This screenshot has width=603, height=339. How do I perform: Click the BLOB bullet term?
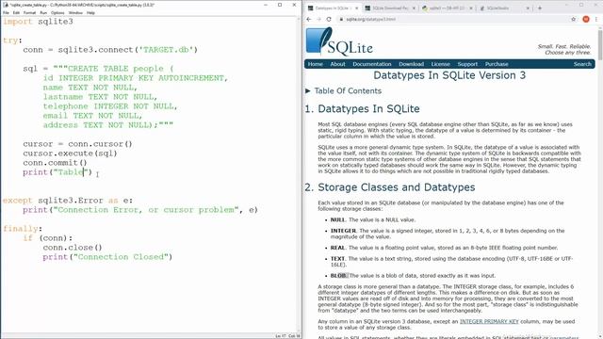(x=338, y=276)
